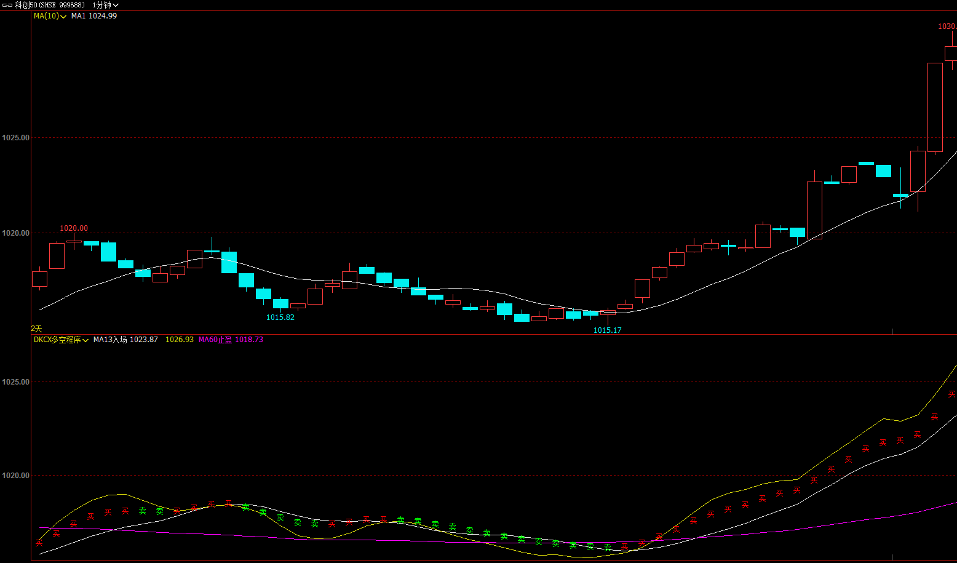Click 1020.00 axis label in main price chart

click(15, 233)
